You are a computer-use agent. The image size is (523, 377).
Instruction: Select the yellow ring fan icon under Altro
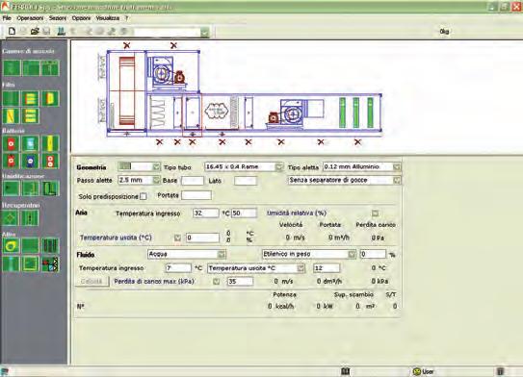[11, 246]
